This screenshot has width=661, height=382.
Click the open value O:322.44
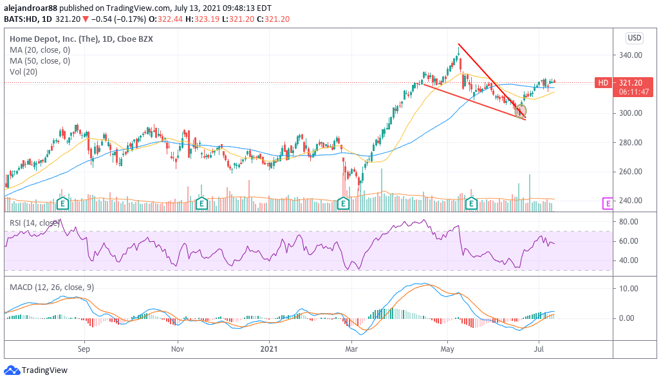tap(166, 19)
